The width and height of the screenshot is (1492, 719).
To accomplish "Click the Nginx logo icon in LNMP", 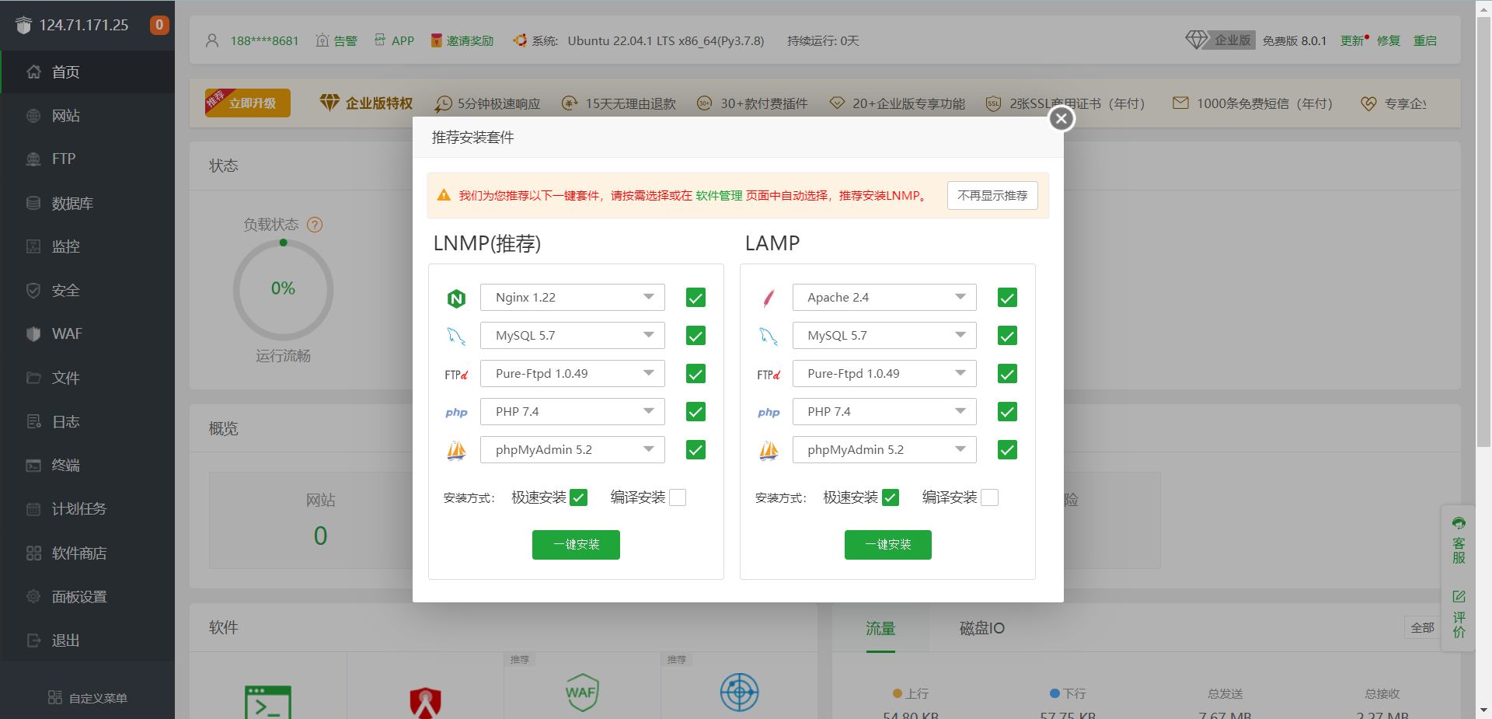I will click(x=456, y=298).
